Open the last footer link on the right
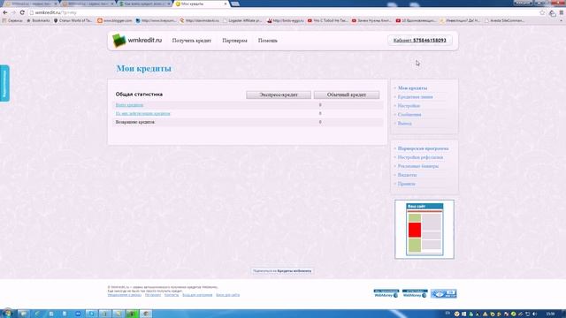 [228, 295]
